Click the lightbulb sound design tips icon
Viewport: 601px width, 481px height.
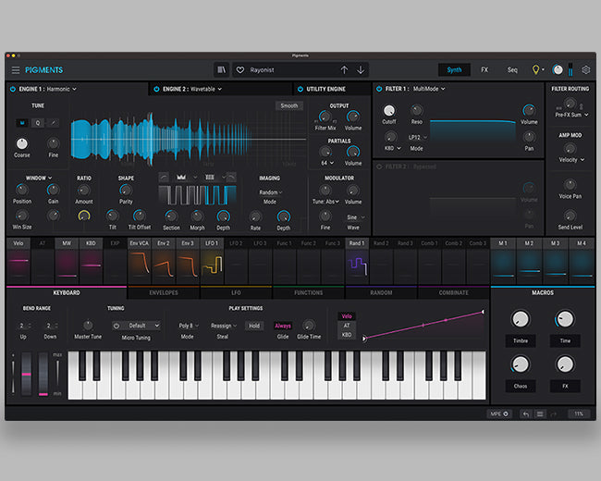click(536, 69)
